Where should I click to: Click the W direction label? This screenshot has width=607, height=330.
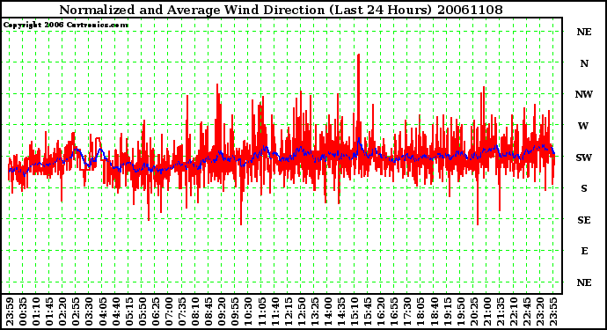click(x=583, y=126)
